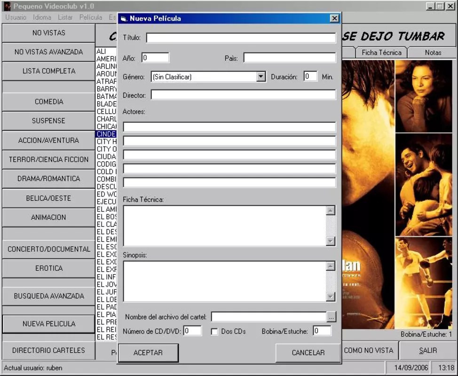458x376 pixels.
Task: Click Actual usuario: ruben status text
Action: (x=33, y=368)
